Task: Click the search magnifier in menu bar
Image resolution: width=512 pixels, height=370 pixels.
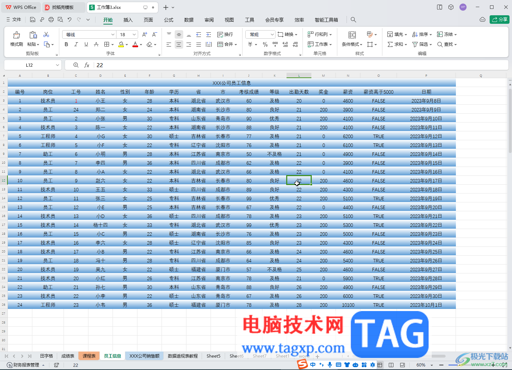Action: [353, 20]
